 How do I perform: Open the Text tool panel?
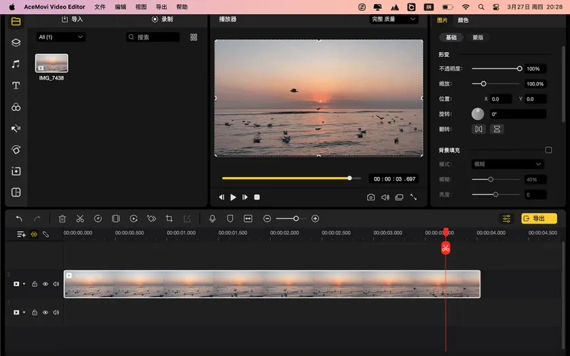tap(16, 85)
